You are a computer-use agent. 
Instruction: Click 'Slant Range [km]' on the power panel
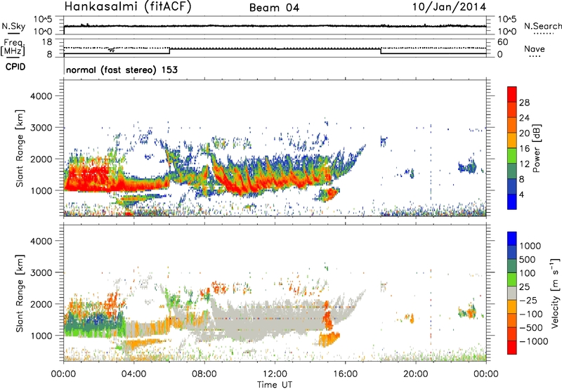coord(20,148)
